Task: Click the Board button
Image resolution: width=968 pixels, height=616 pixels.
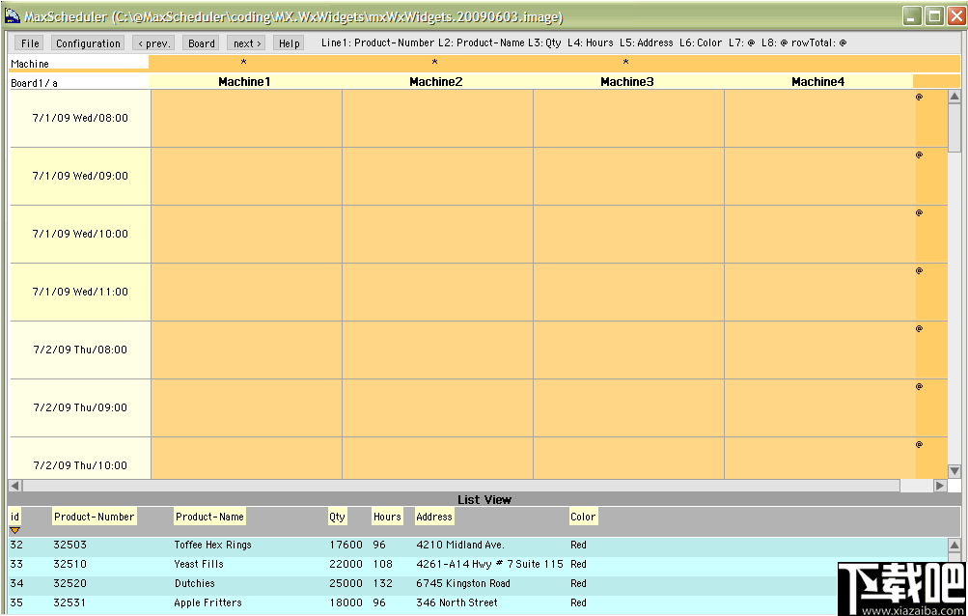Action: click(200, 42)
